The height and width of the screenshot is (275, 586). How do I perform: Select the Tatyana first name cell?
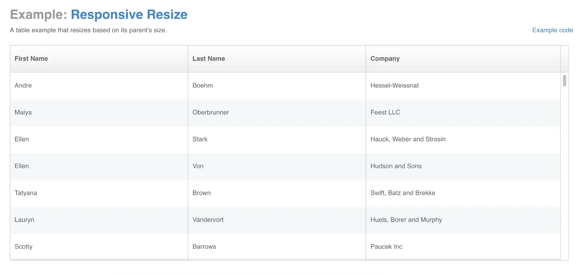26,193
